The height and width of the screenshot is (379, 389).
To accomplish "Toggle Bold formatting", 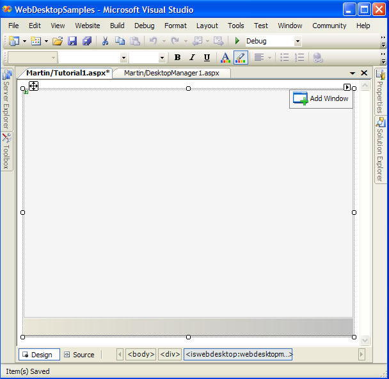I will click(x=177, y=58).
